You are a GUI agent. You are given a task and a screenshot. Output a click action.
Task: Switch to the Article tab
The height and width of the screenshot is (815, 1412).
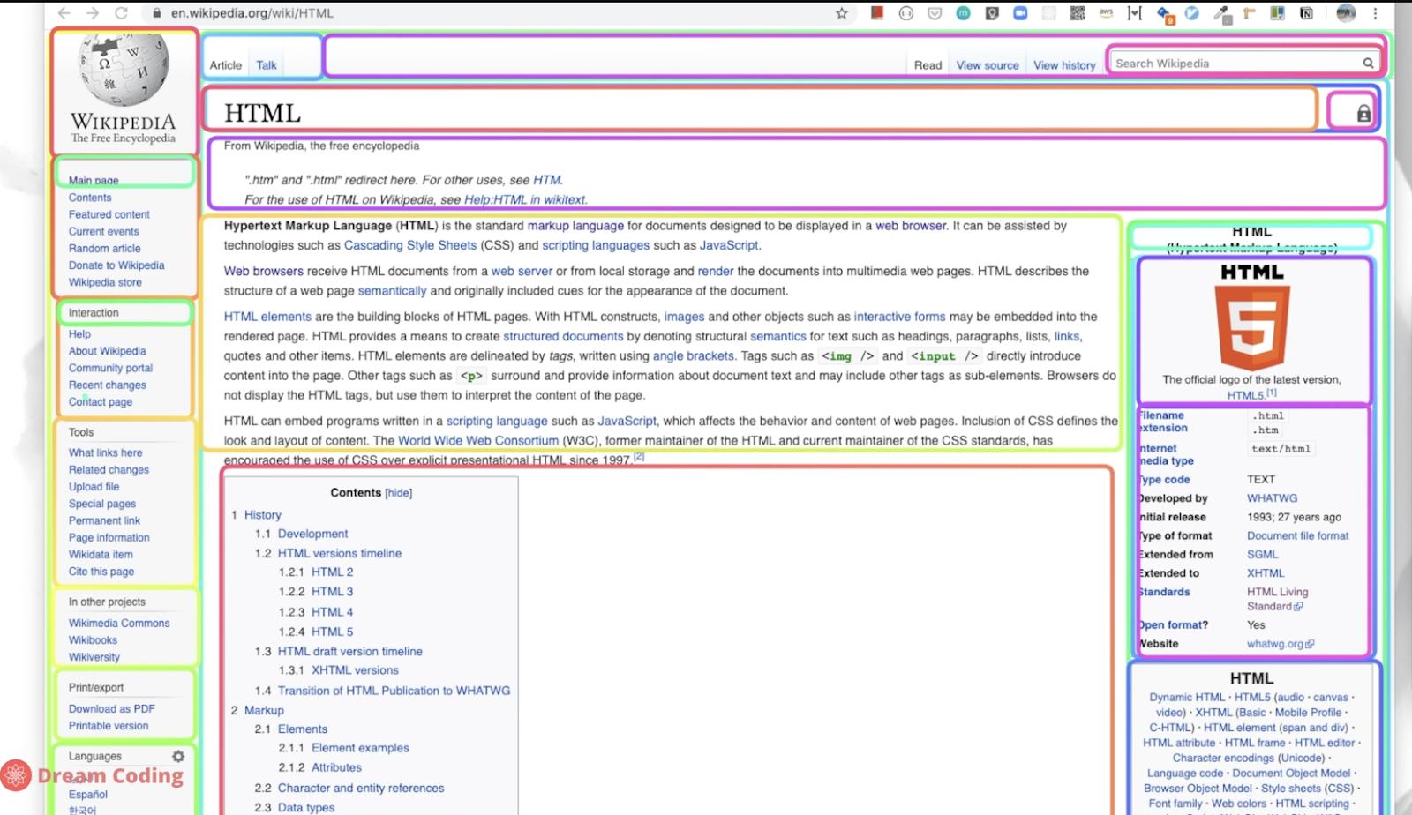click(225, 65)
